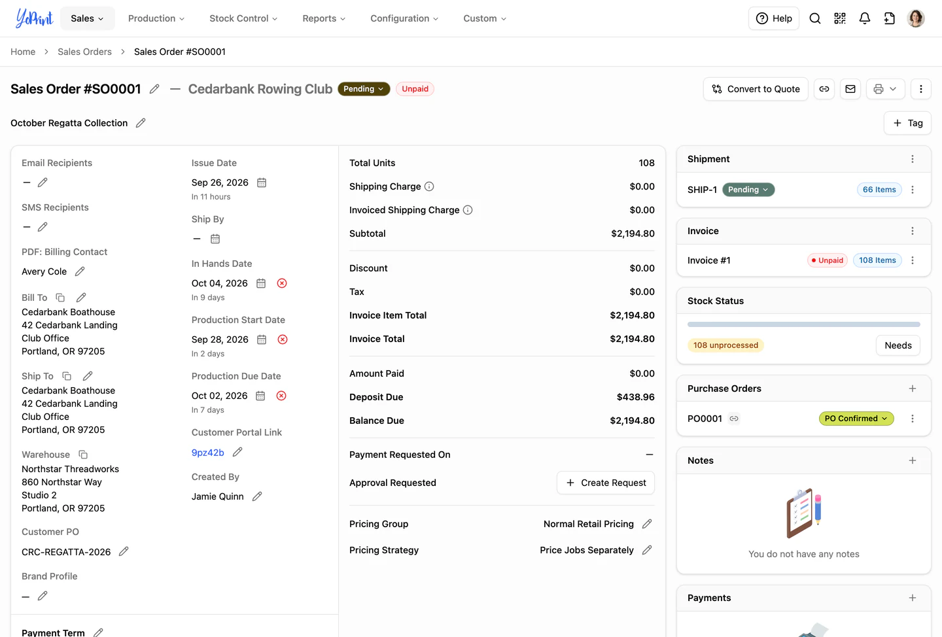Click the Needs button in Stock Status

click(x=898, y=345)
